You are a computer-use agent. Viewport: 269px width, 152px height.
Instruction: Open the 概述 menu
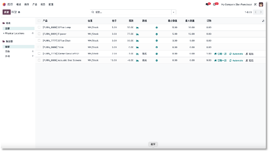[x=19, y=4]
